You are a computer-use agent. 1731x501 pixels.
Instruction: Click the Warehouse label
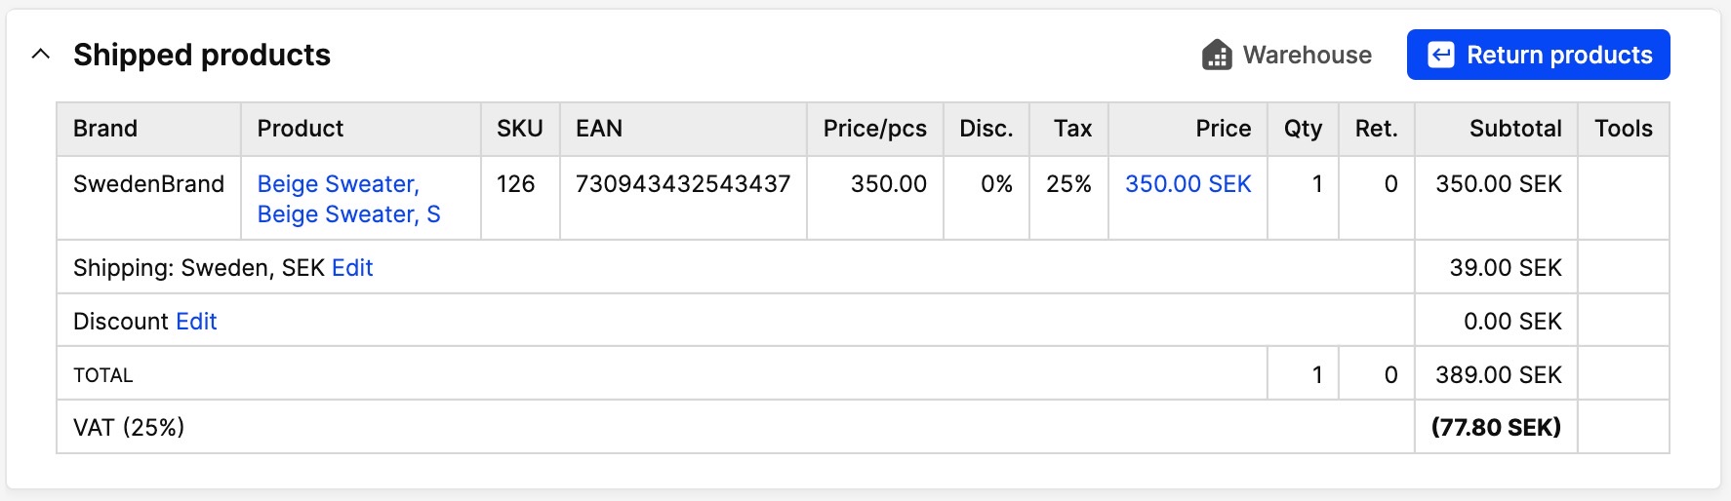(1308, 55)
